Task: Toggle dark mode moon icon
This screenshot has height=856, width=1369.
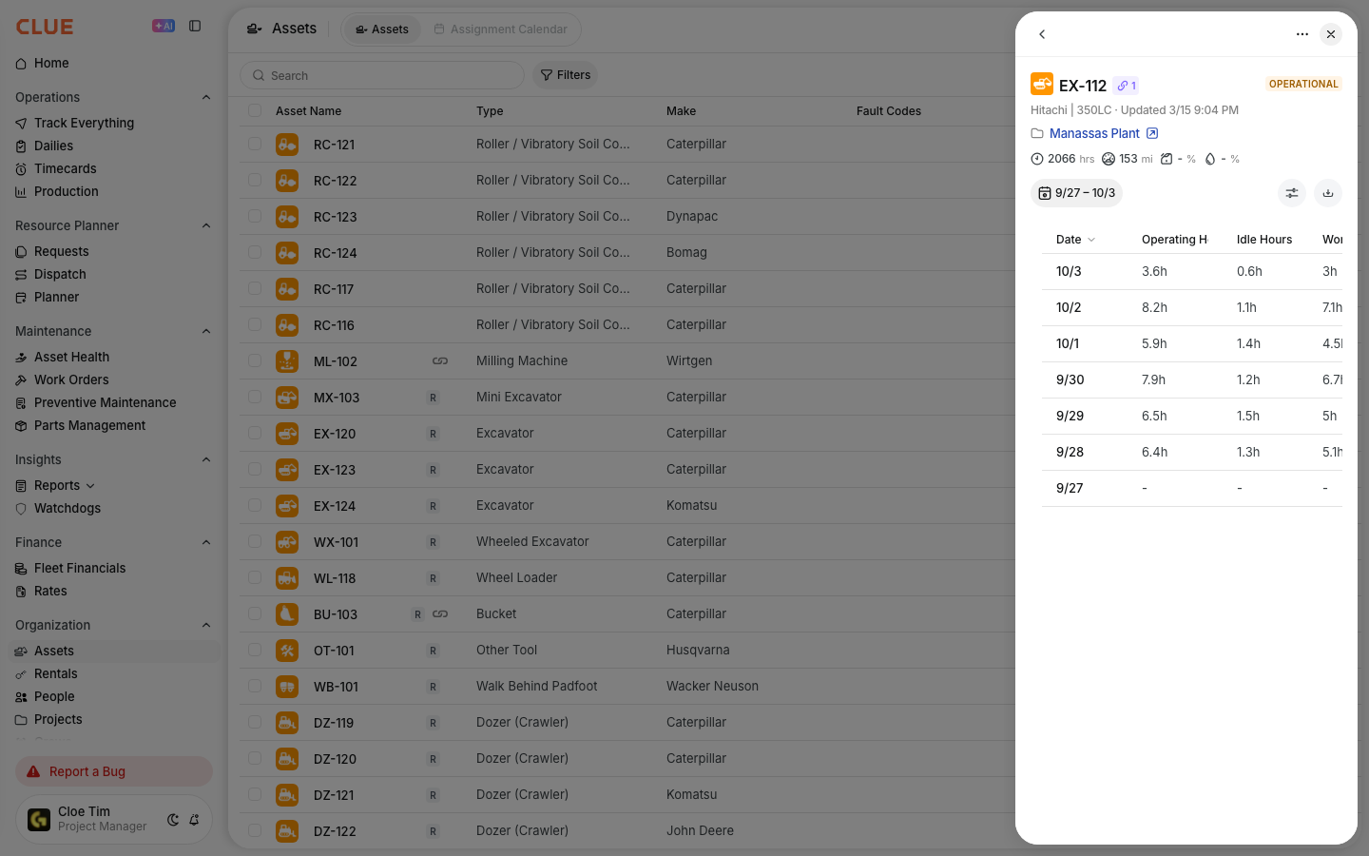Action: click(173, 820)
